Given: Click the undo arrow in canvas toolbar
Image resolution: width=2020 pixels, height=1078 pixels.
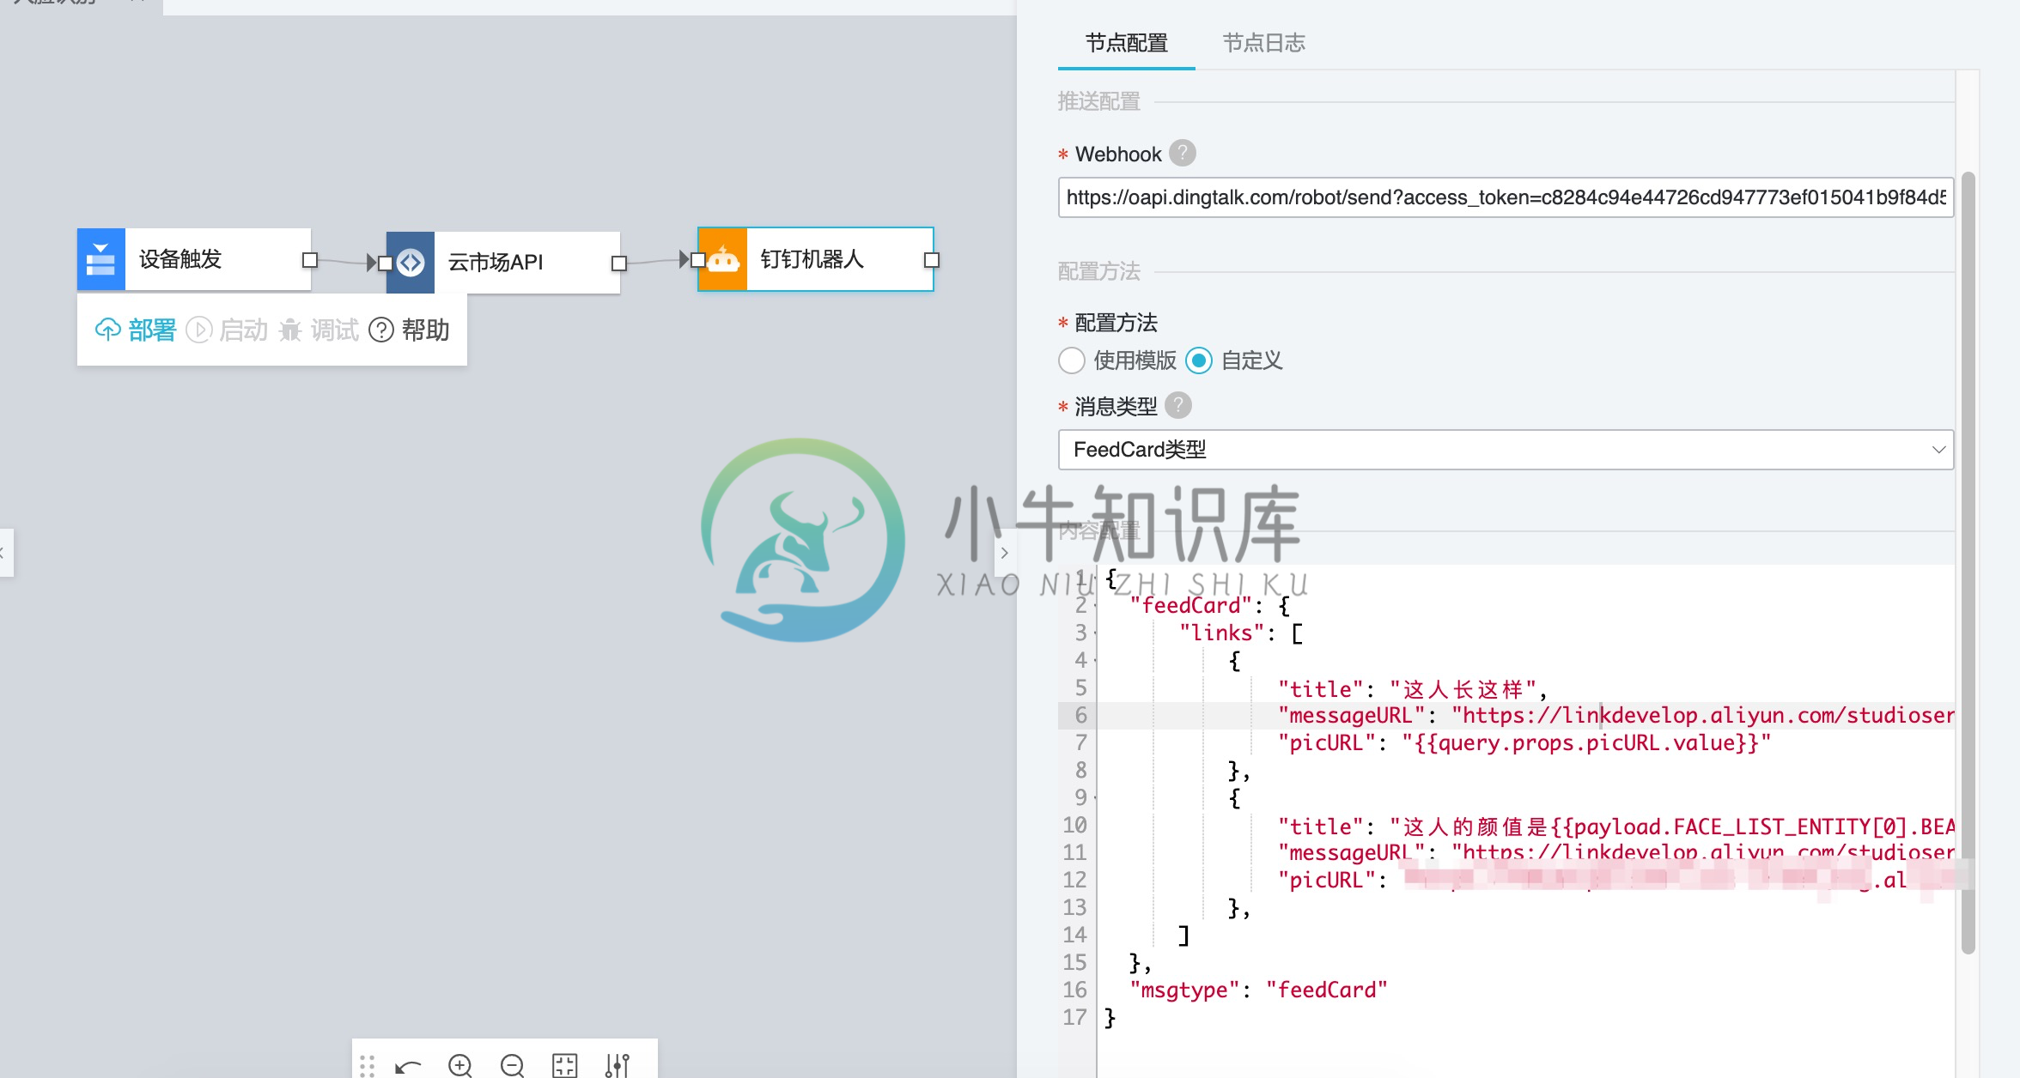Looking at the screenshot, I should (x=408, y=1066).
